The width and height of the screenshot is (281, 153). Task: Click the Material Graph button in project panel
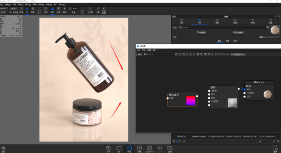(202, 33)
